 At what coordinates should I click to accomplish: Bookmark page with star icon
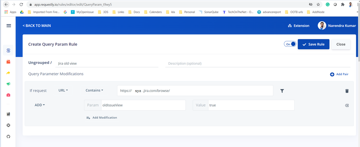click(x=318, y=4)
